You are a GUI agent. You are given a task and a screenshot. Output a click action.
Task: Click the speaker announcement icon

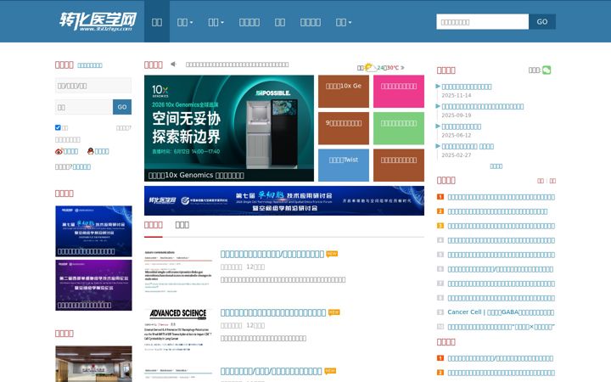[x=173, y=64]
